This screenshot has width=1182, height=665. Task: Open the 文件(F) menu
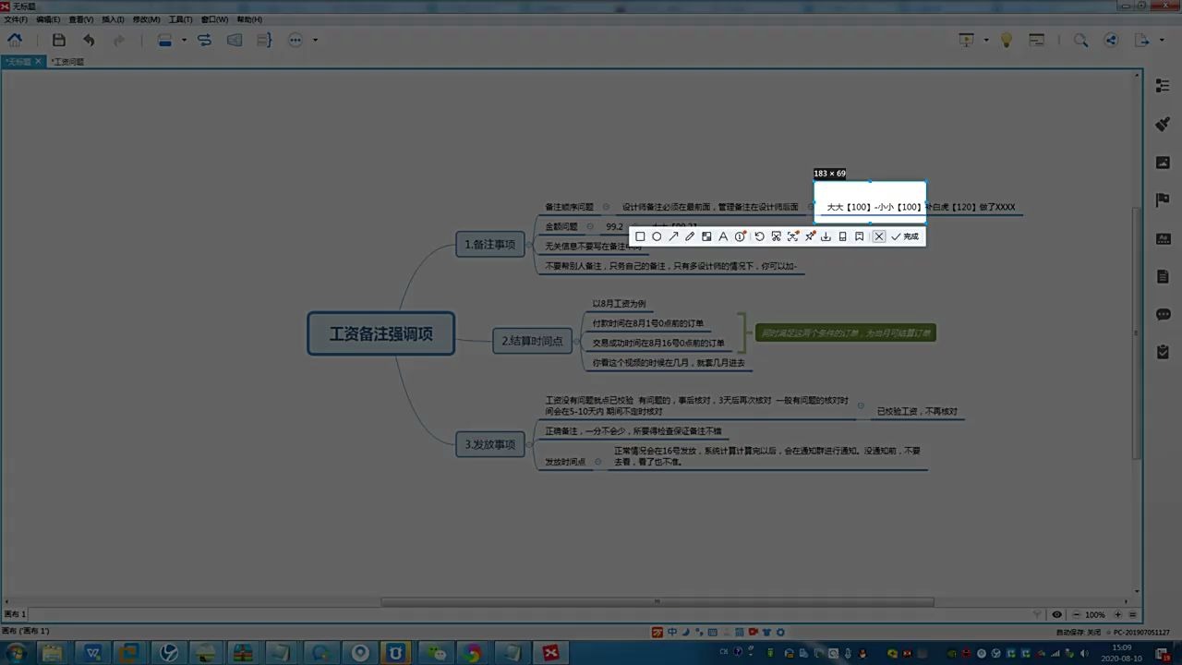[x=16, y=19]
